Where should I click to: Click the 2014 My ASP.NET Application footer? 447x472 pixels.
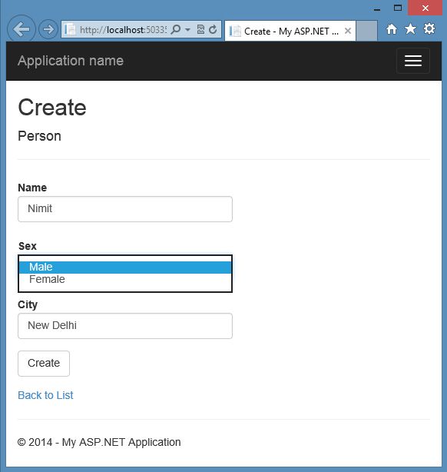coord(99,442)
